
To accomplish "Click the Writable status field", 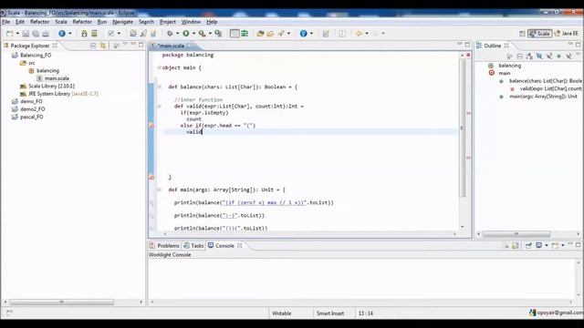I will [x=282, y=313].
